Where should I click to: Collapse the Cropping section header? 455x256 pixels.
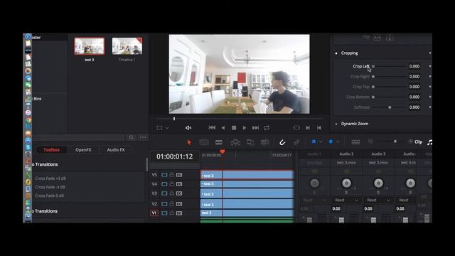tap(349, 53)
